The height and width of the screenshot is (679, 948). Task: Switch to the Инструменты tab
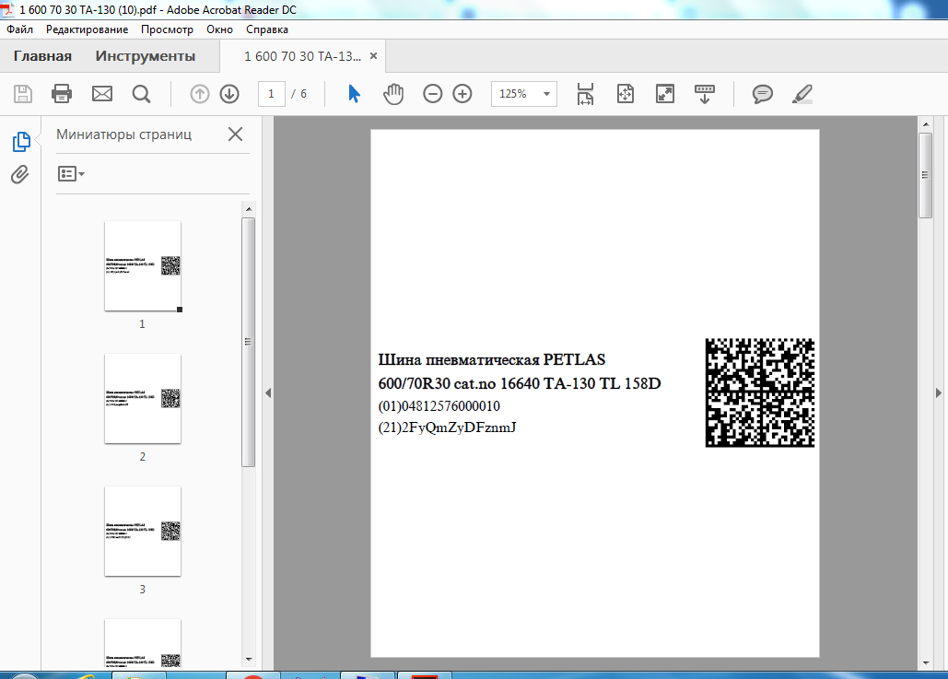click(x=146, y=56)
